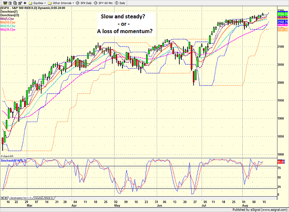289x212 pixels.
Task: Click the 1900 price axis label
Action: [281, 119]
